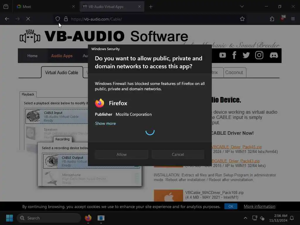This screenshot has width=300, height=225.
Task: Close the Meet tab
Action: click(74, 6)
